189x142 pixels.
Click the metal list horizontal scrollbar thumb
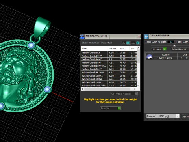point(107,89)
